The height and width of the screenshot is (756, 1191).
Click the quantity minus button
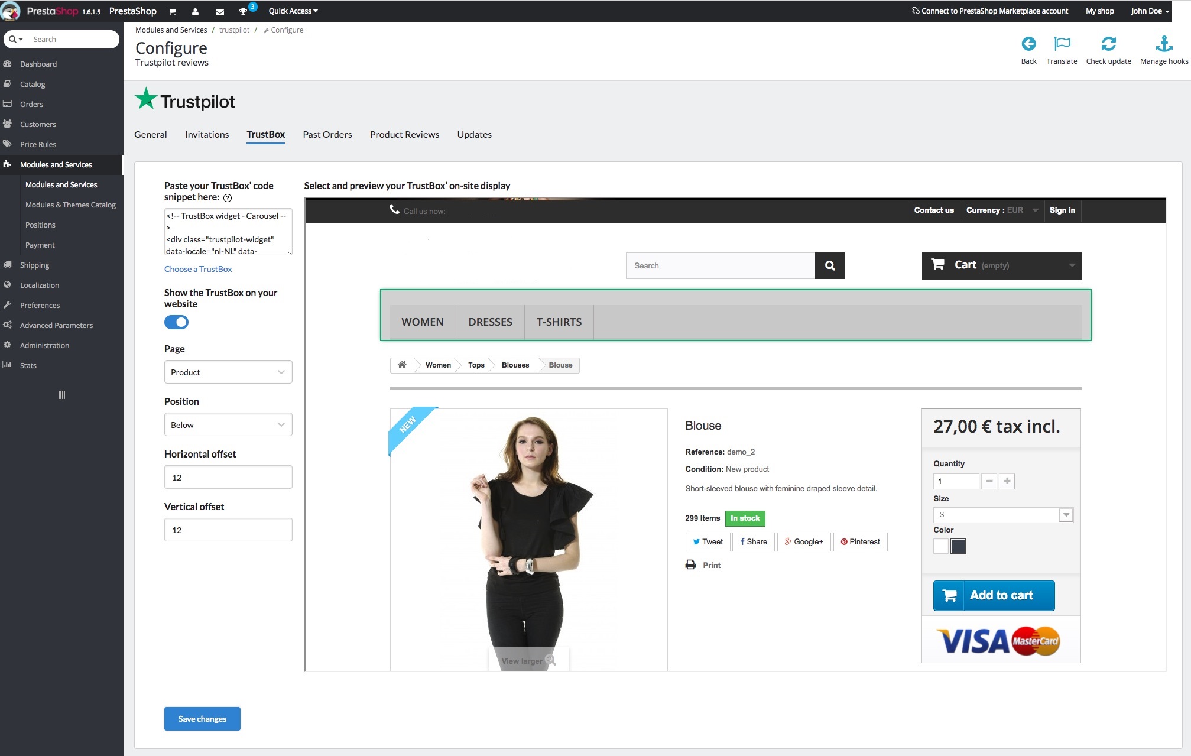989,481
